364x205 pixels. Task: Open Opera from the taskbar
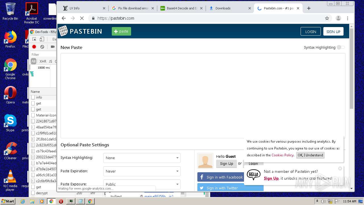click(61, 201)
